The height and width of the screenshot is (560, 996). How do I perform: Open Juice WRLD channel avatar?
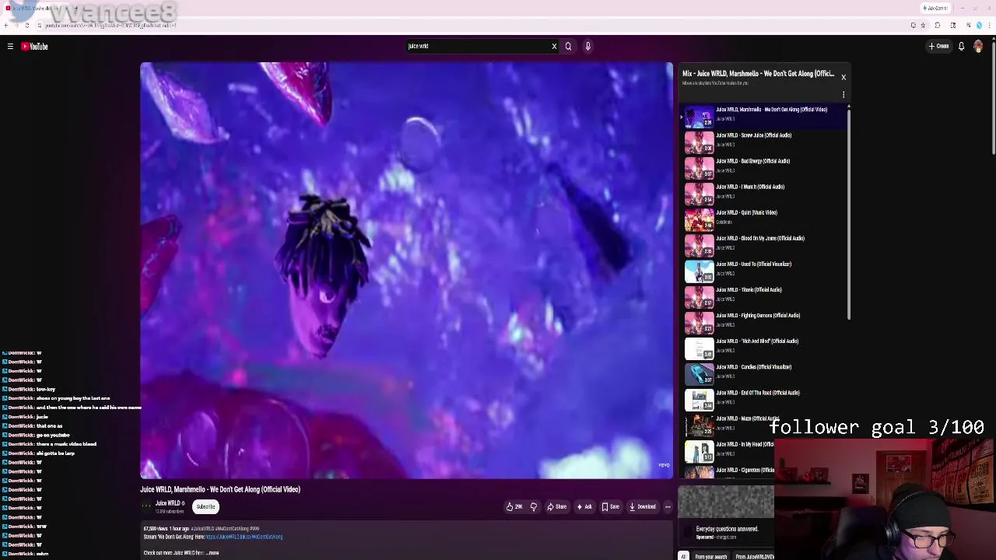click(146, 506)
